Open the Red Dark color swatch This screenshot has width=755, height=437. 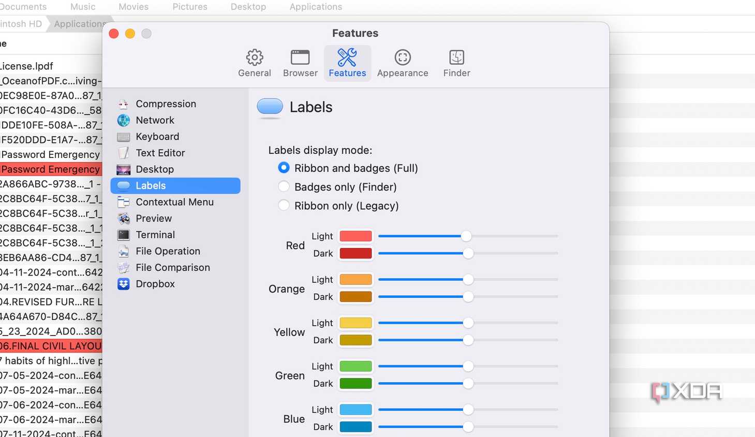356,253
